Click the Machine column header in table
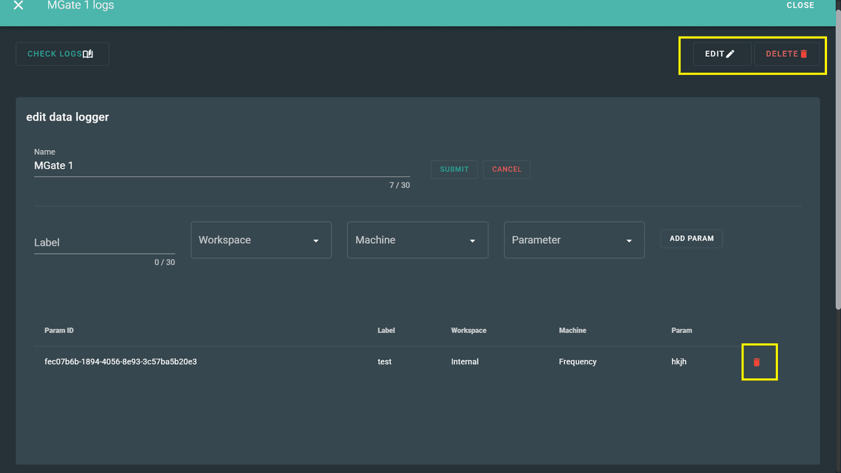The width and height of the screenshot is (841, 473). pos(572,331)
